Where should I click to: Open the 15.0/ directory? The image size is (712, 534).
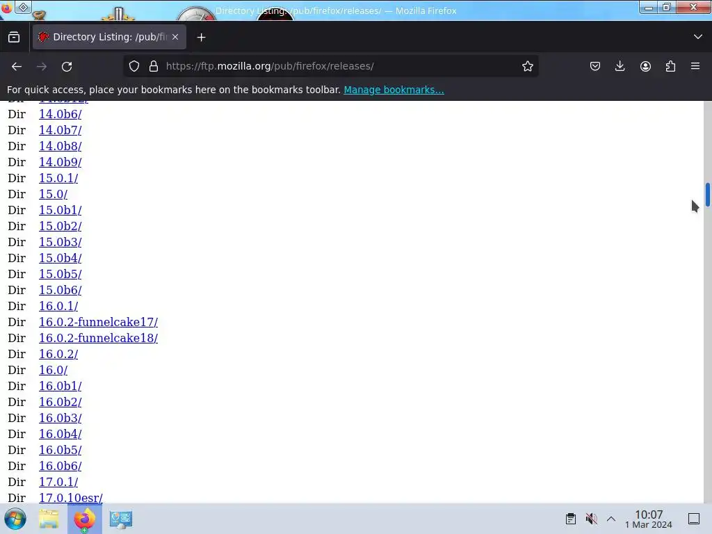[x=53, y=194]
